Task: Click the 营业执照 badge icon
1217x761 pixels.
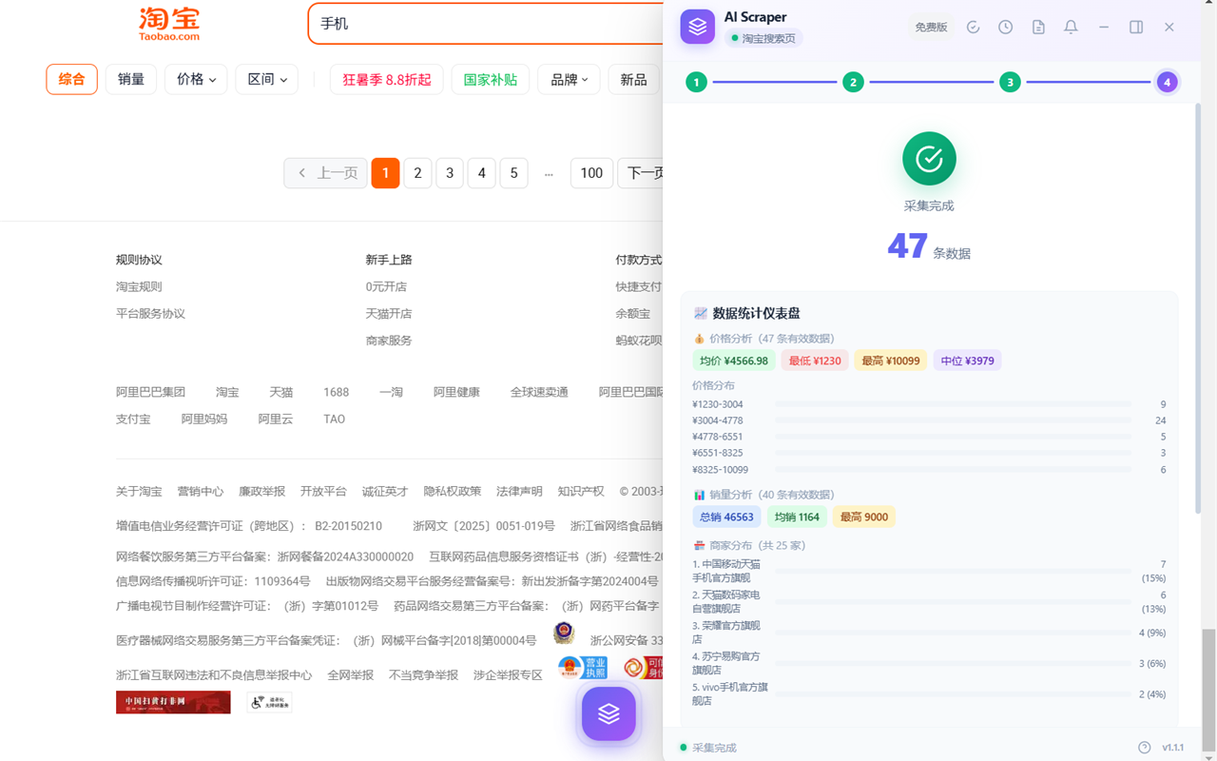Action: 583,667
